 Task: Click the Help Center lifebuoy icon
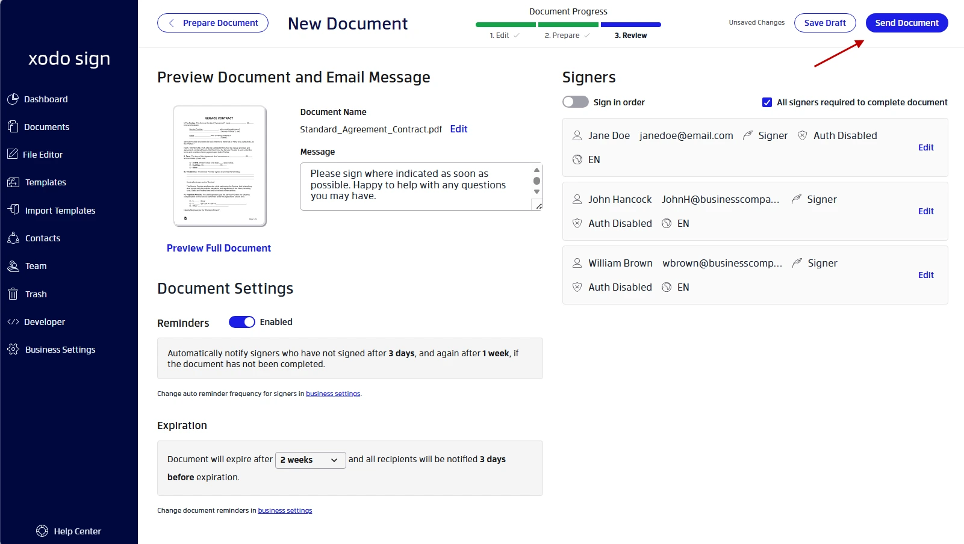pyautogui.click(x=42, y=531)
